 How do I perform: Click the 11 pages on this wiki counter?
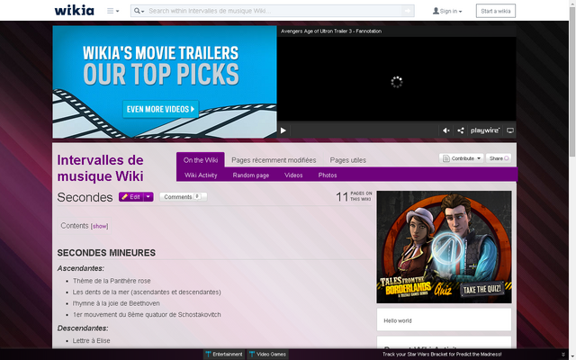pos(354,196)
